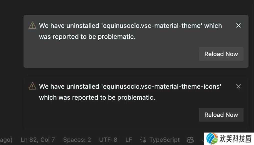254x145 pixels.
Task: Open the TypeScript language mode selector
Action: click(164, 140)
